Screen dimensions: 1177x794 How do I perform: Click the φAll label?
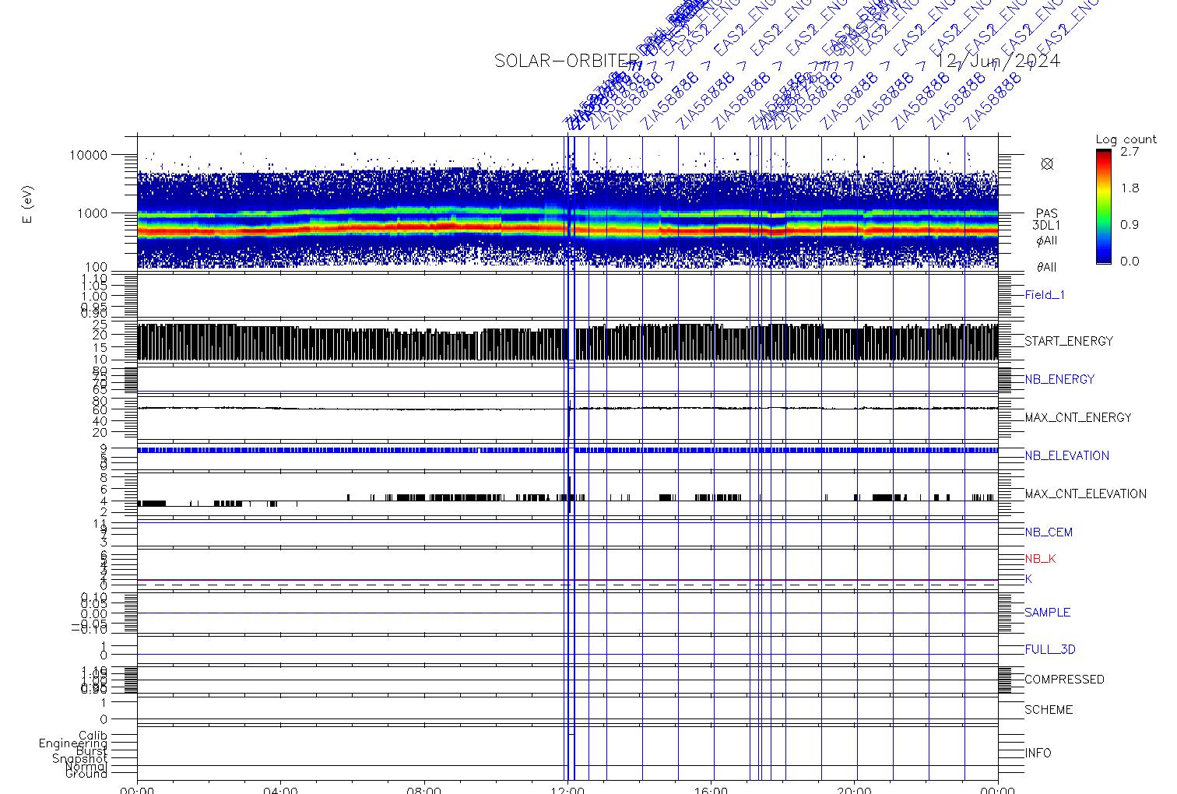pos(1046,241)
